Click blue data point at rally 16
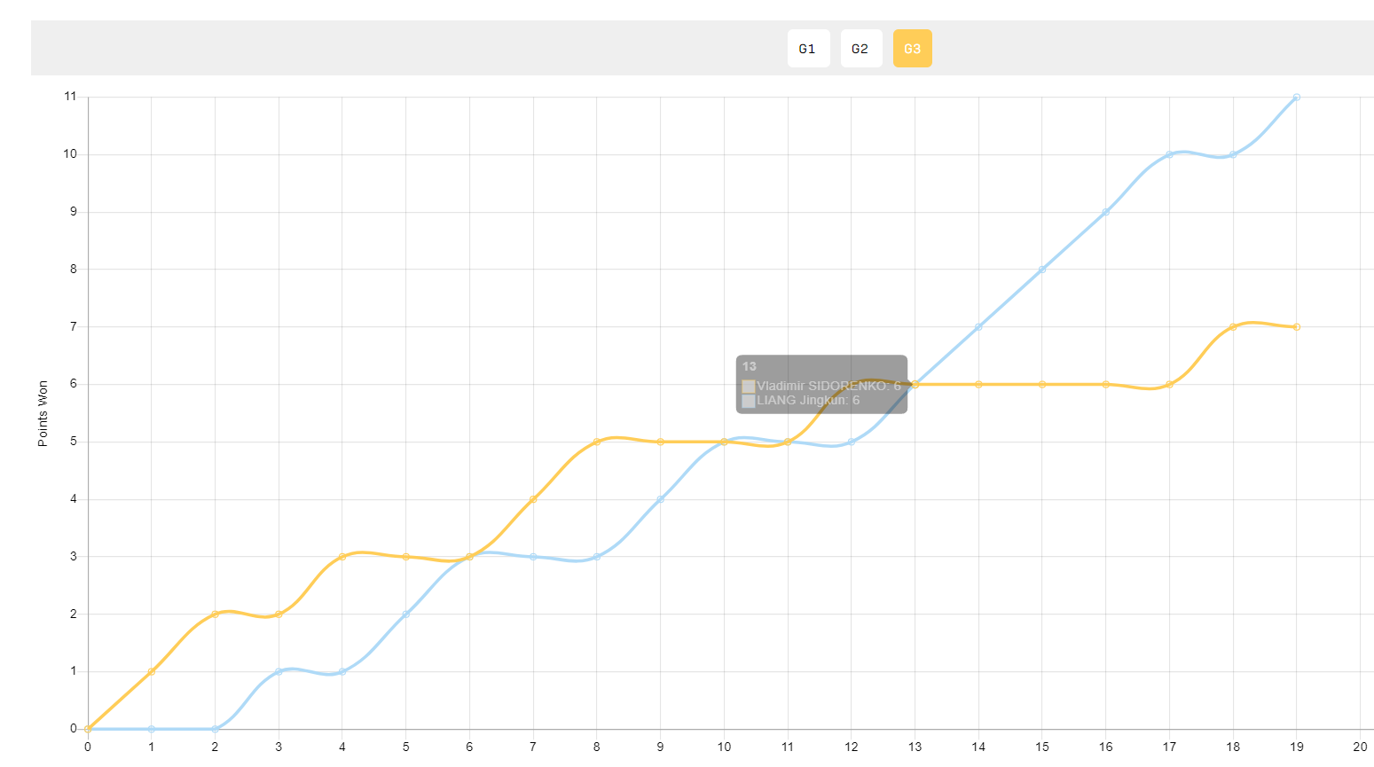 coord(1106,212)
